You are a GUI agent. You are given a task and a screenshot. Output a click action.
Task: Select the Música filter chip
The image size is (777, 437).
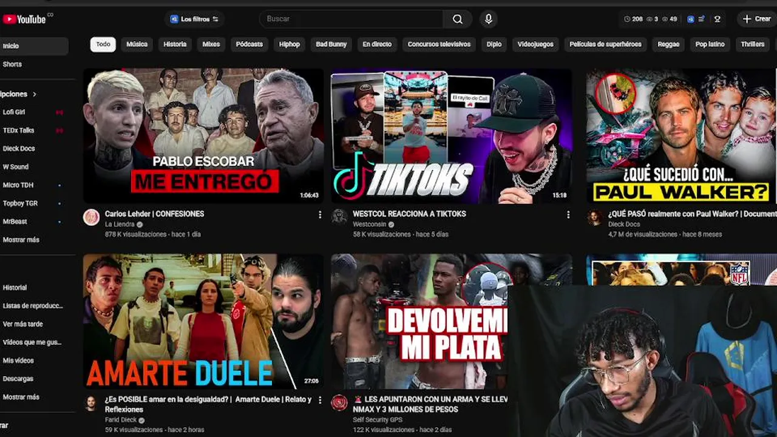(x=137, y=44)
